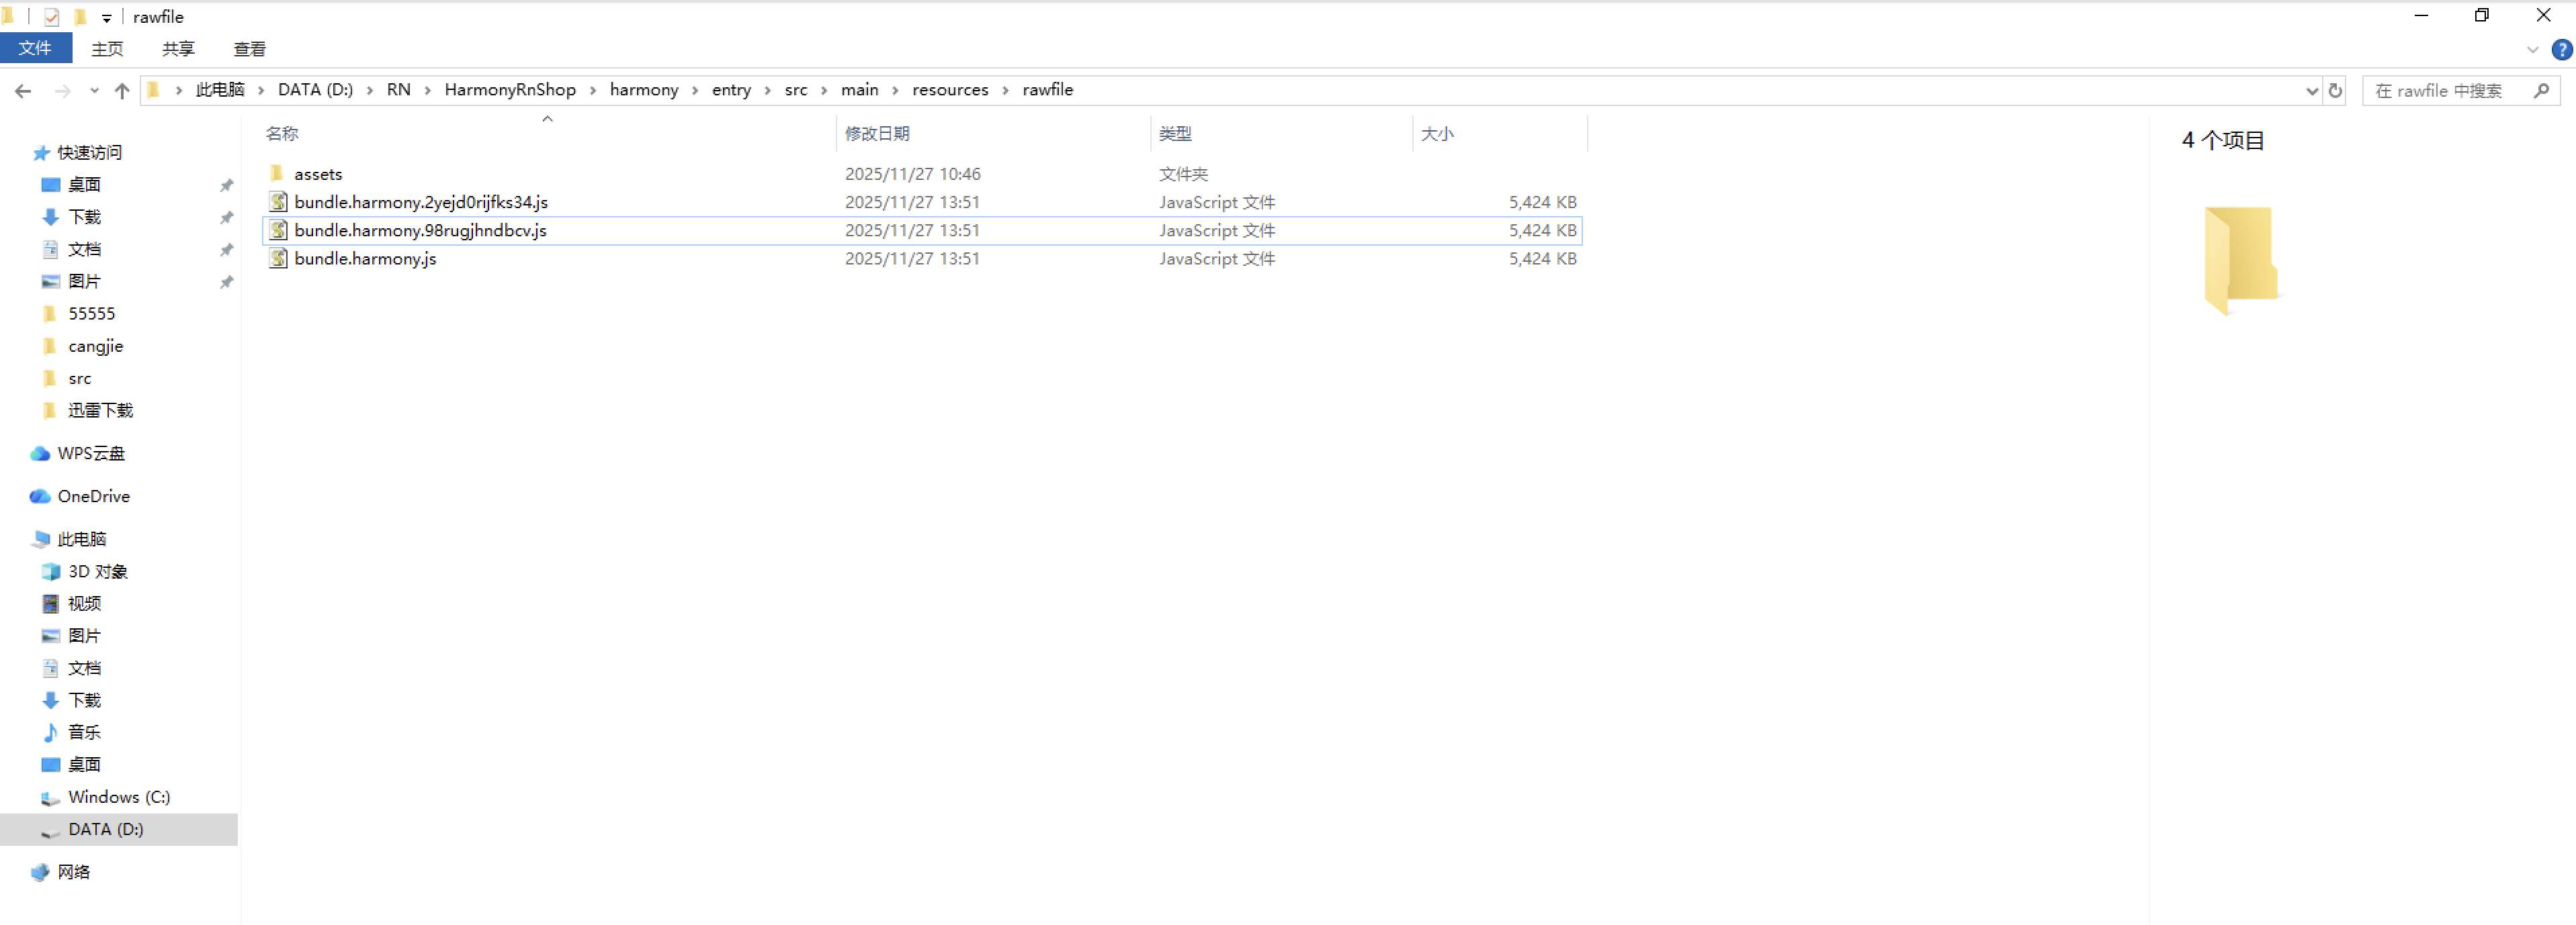Open the assets folder
Viewport: 2576px width, 925px height.
(x=318, y=174)
